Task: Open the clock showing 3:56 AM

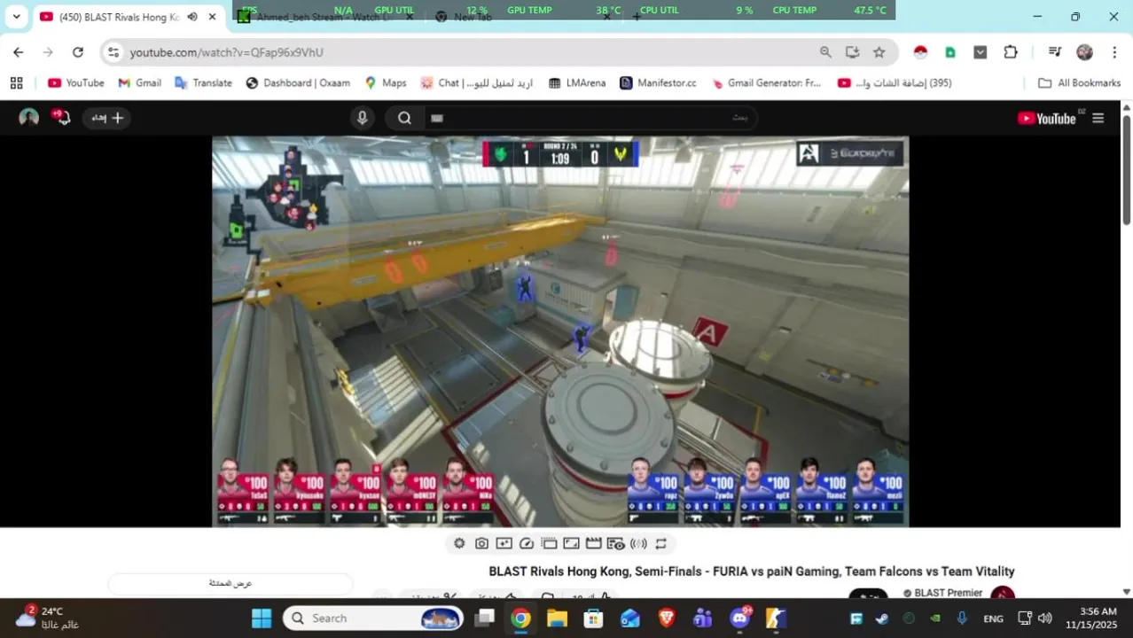Action: pos(1091,618)
